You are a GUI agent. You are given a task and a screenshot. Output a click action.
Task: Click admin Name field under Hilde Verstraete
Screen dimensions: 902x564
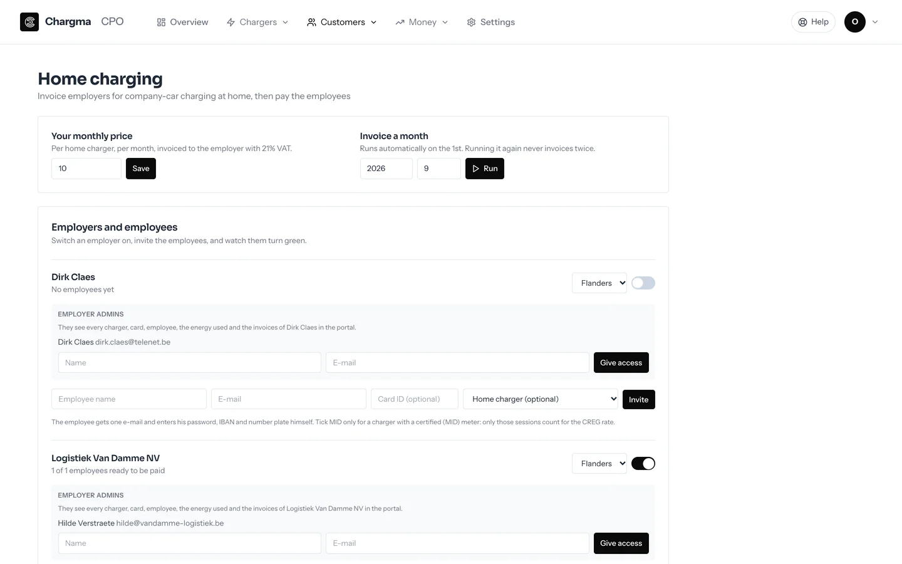(190, 543)
